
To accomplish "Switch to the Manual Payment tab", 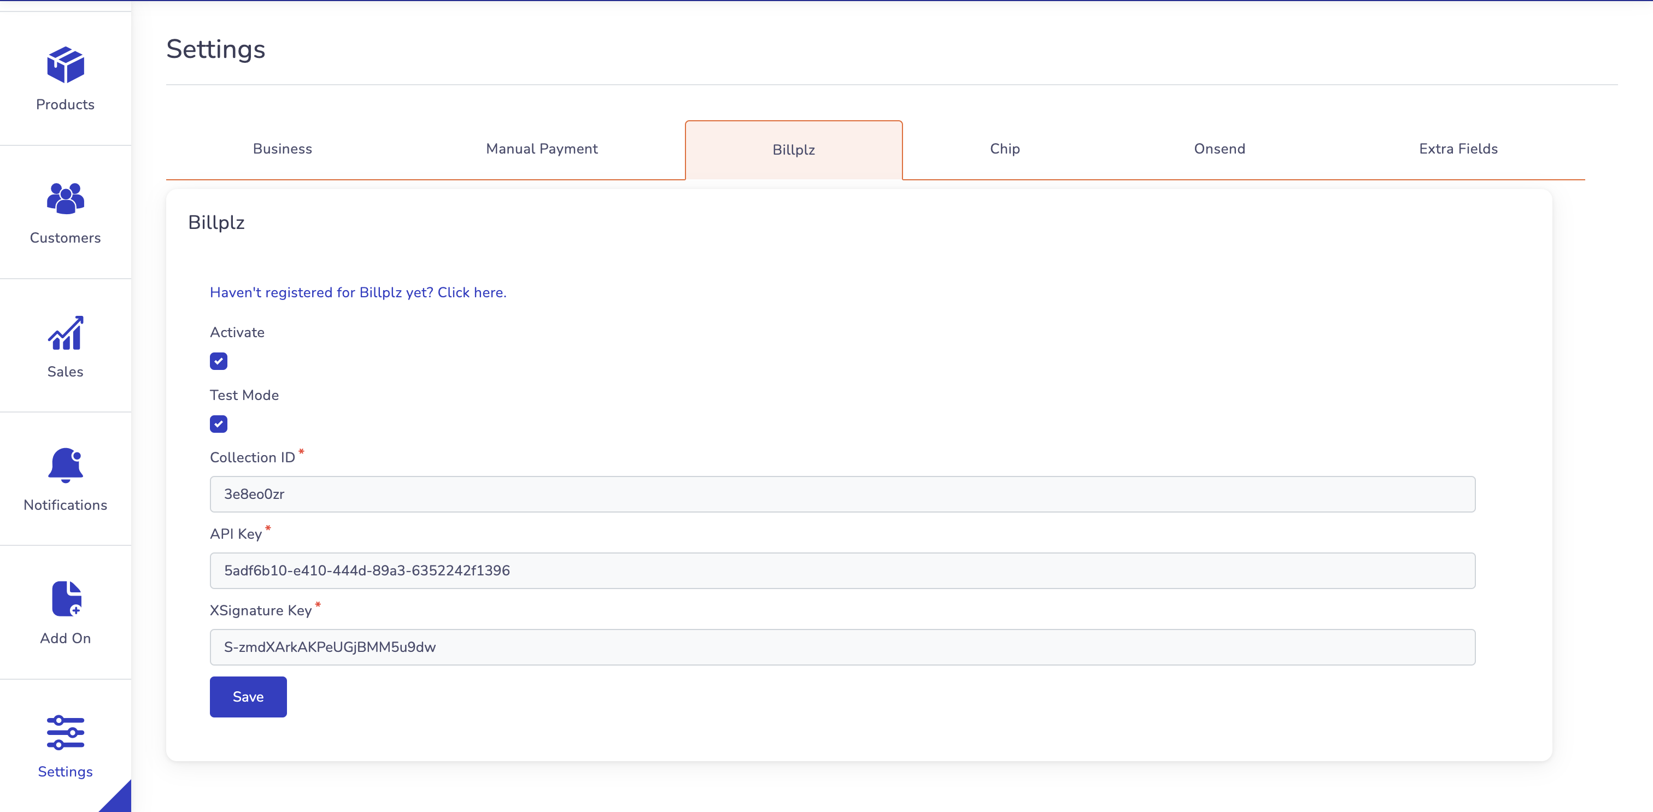I will [542, 149].
